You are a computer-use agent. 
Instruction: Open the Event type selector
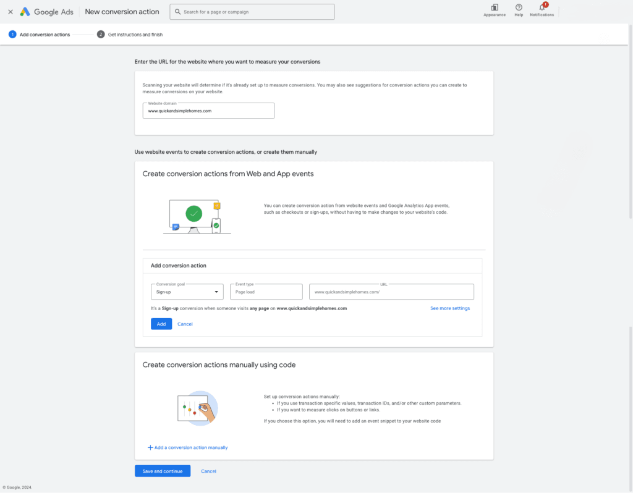click(x=266, y=291)
